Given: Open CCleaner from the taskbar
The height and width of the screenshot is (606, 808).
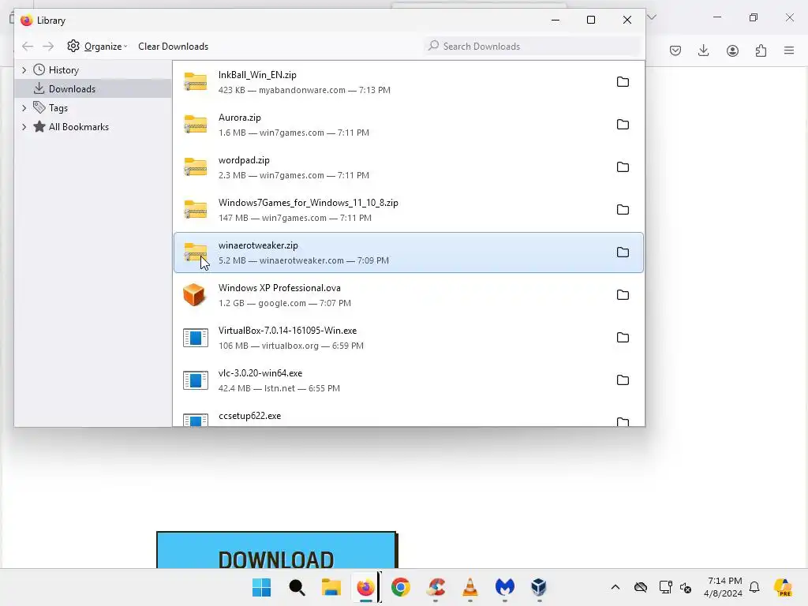Looking at the screenshot, I should click(x=436, y=587).
